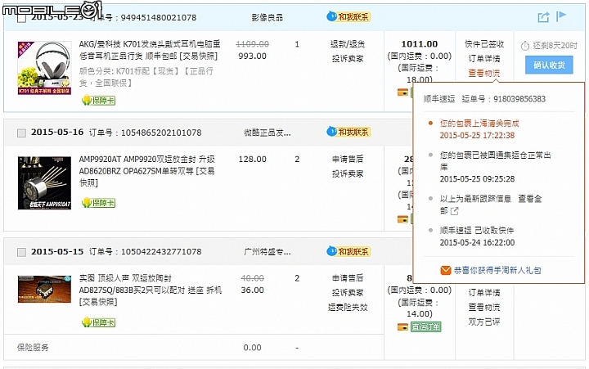This screenshot has height=369, width=589.
Task: Click the green badge beside AD827SQ card icon
Action: pos(426,327)
